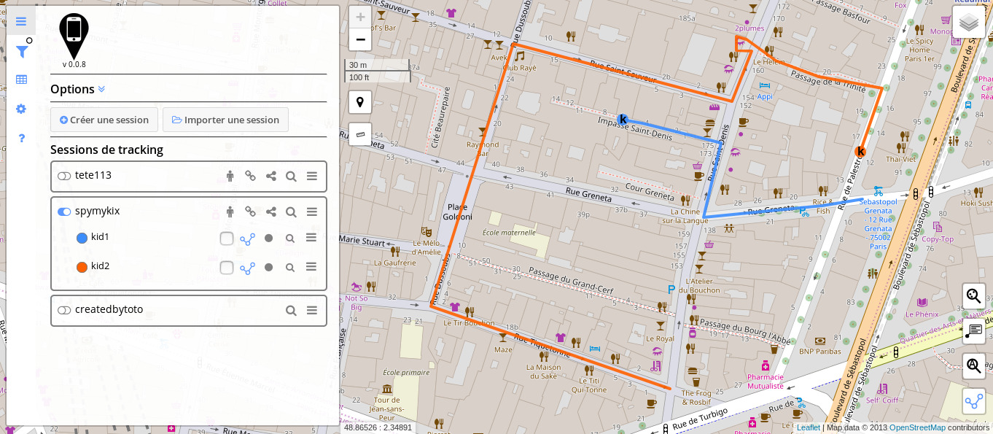Zoom to tete113 session with magnifier

point(291,176)
